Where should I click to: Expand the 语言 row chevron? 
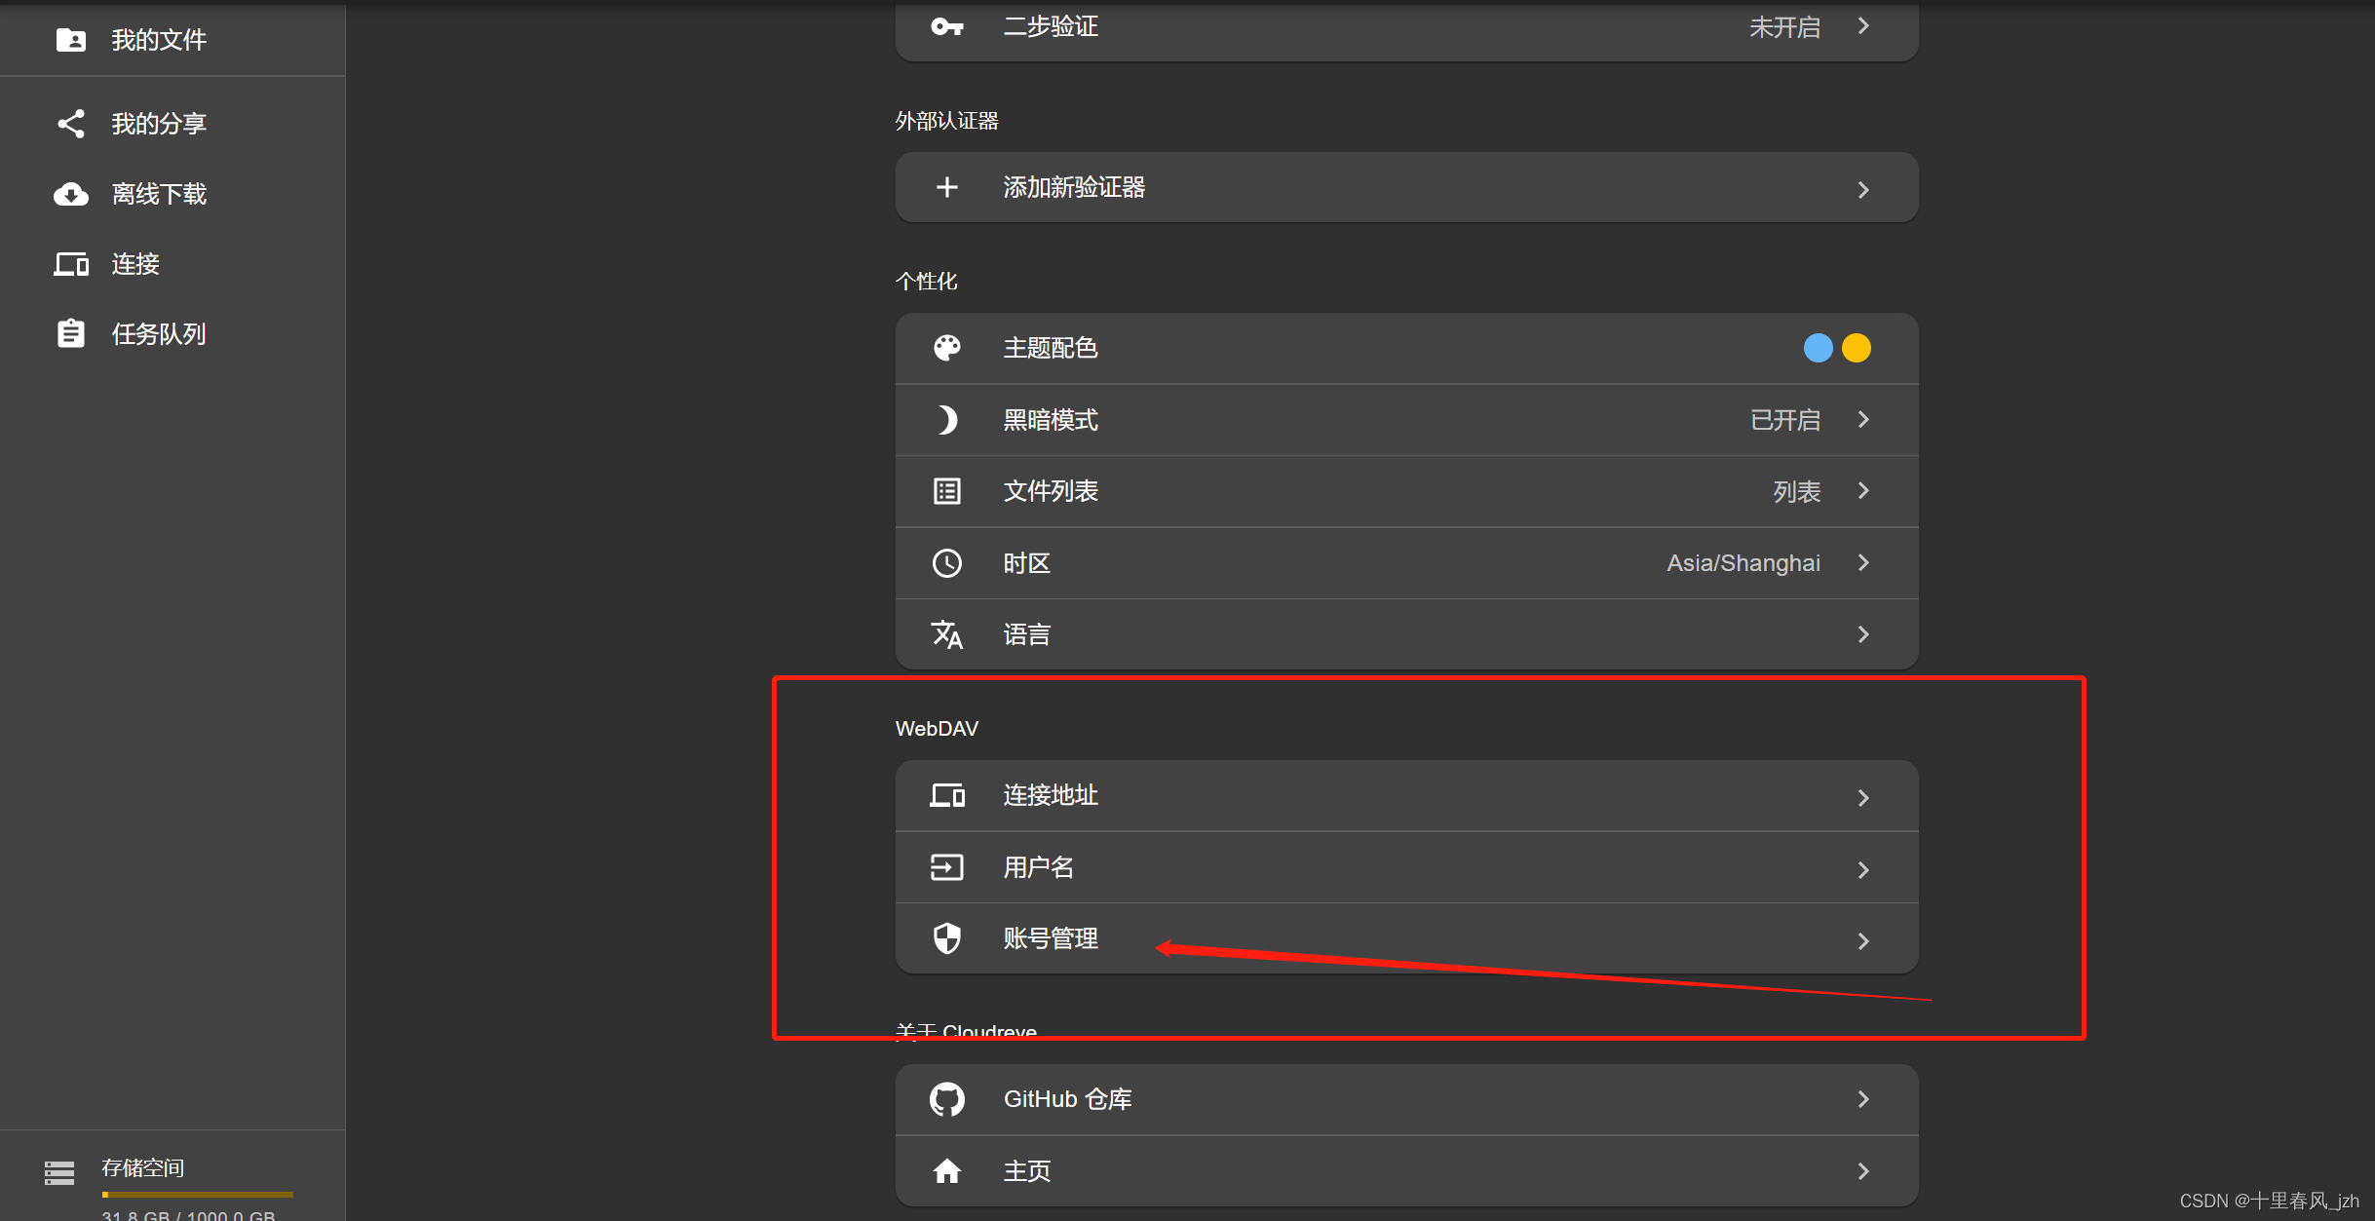(1863, 634)
